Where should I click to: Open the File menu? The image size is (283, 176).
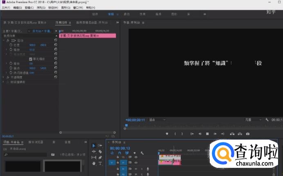tap(5, 7)
